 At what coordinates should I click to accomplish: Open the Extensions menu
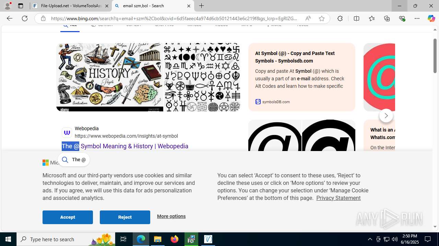click(340, 18)
